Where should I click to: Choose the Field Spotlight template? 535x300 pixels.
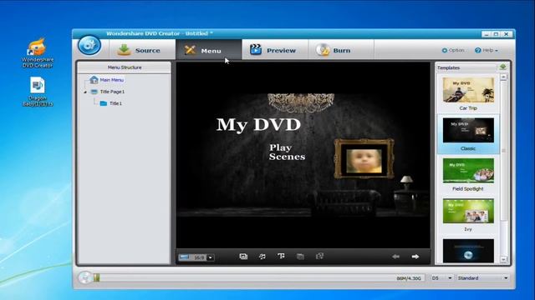point(468,174)
